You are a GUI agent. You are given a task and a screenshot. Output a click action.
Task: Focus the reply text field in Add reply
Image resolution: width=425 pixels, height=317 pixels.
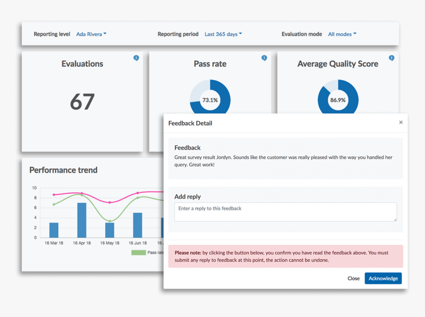(286, 212)
